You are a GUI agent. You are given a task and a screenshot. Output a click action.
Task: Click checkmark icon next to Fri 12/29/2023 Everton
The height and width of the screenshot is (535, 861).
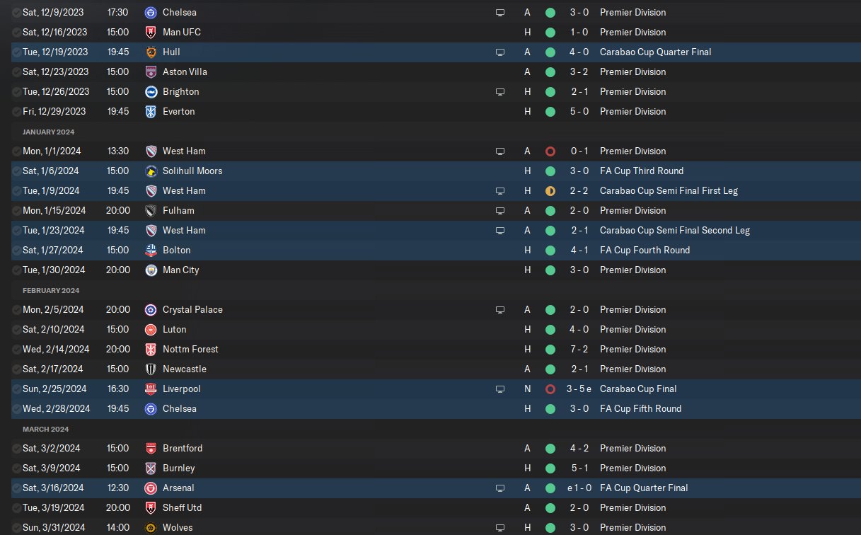pos(16,111)
